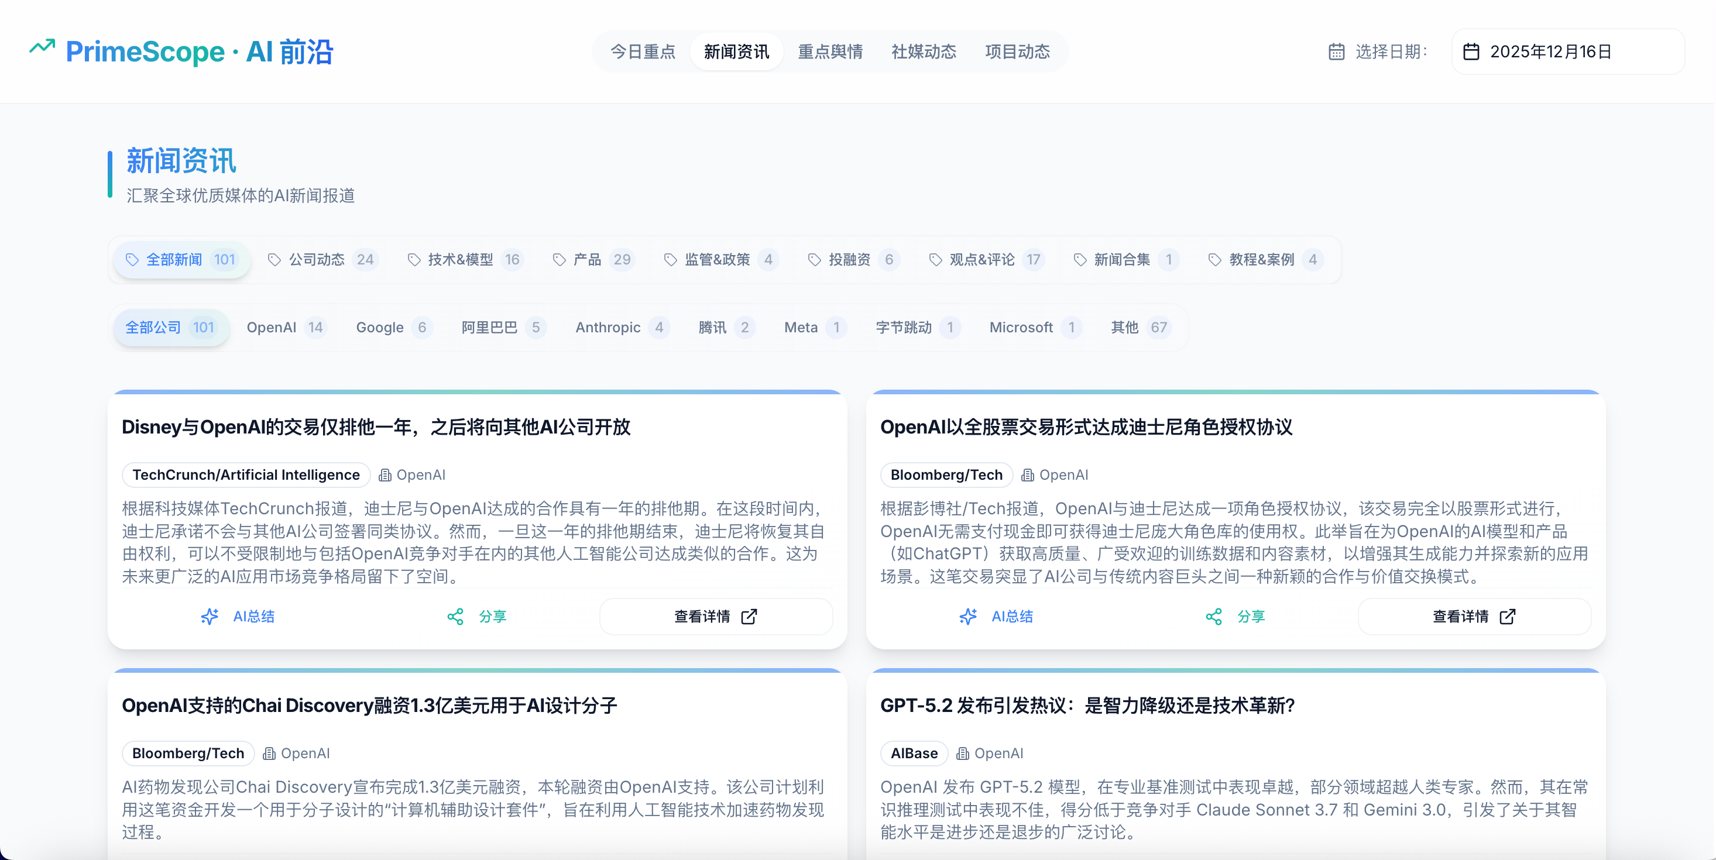
Task: Filter by Meta company chip
Action: click(815, 328)
